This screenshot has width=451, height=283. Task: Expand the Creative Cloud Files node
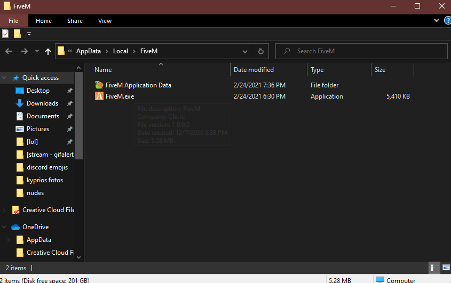tap(4, 210)
